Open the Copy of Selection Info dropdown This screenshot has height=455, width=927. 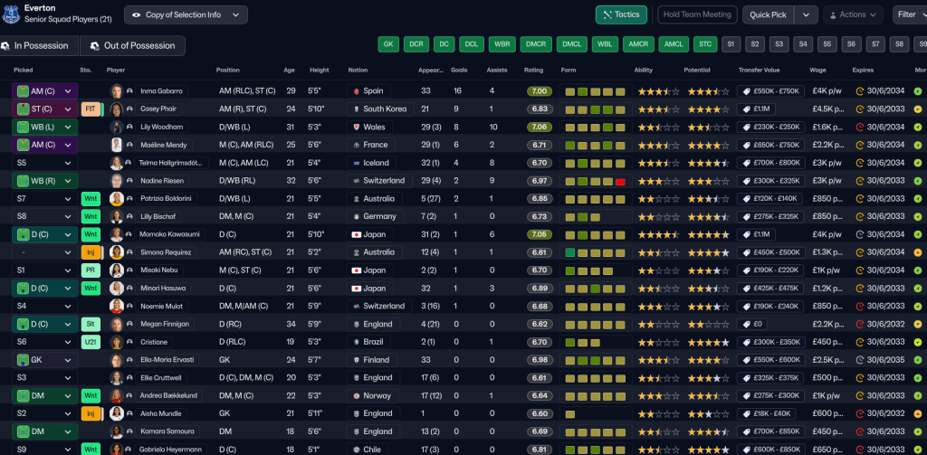(186, 14)
